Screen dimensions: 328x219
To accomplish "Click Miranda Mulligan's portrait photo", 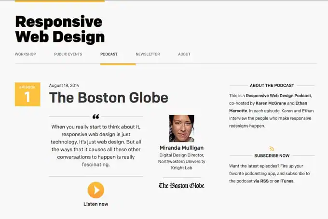I will 181,129.
